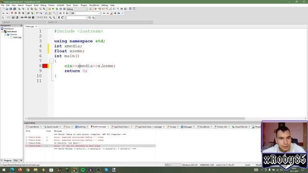Click the Windows Start button
The height and width of the screenshot is (173, 308).
pos(3,170)
